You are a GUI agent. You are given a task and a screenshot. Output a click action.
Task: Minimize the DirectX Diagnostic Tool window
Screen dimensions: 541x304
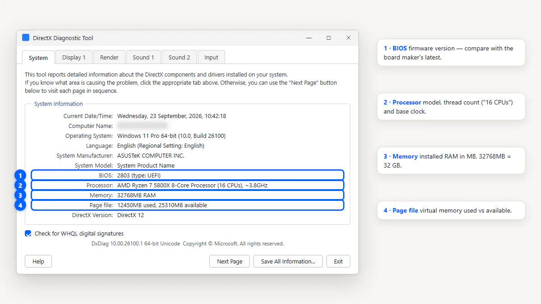click(309, 38)
